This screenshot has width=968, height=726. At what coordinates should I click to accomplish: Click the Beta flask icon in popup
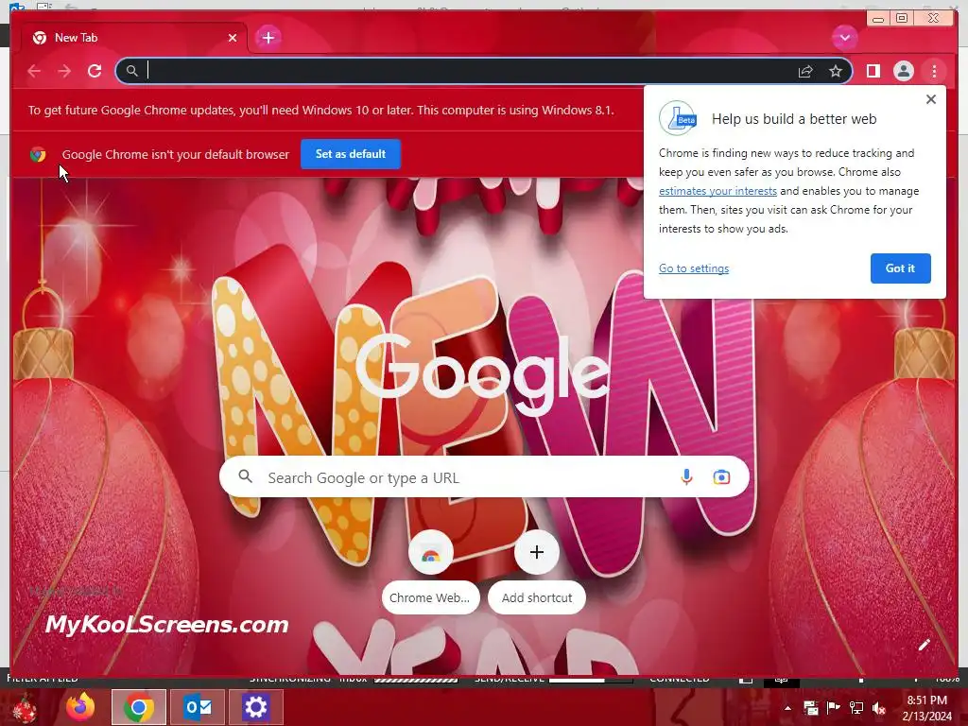click(678, 118)
